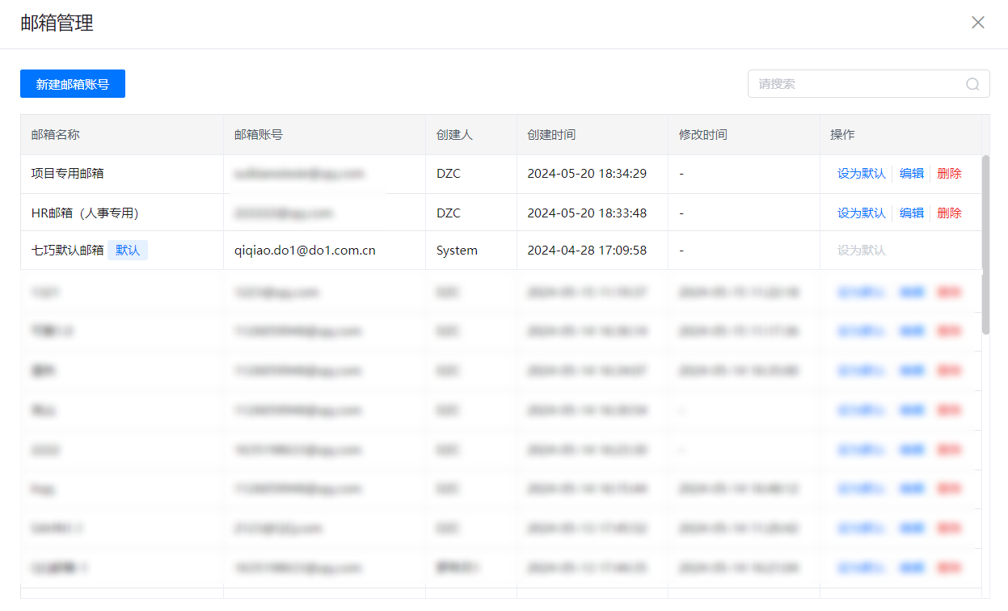The width and height of the screenshot is (1008, 611).
Task: Close the 邮箱管理 dialog
Action: tap(978, 23)
